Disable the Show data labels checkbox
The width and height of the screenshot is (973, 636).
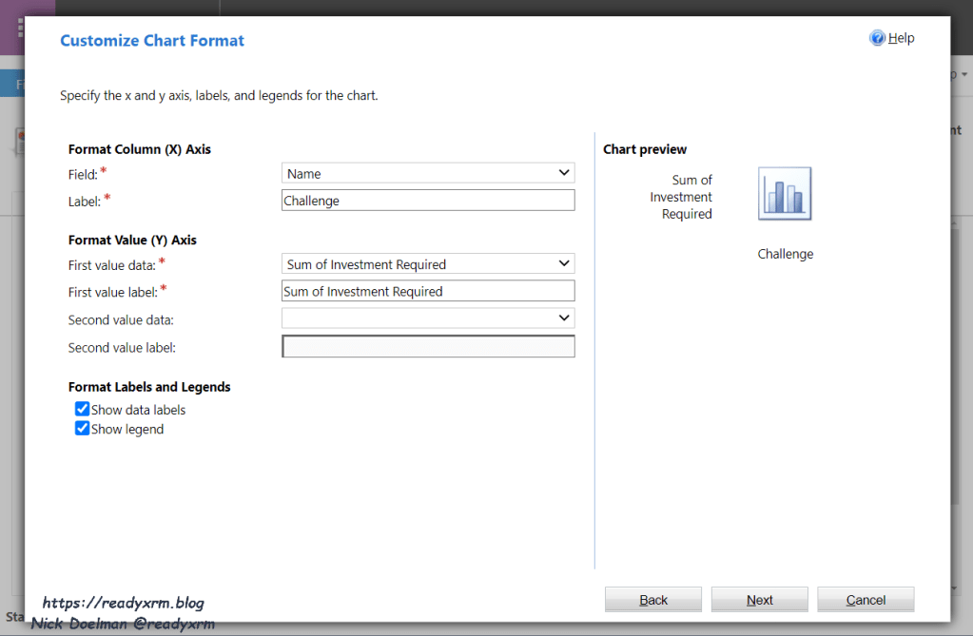(x=83, y=410)
